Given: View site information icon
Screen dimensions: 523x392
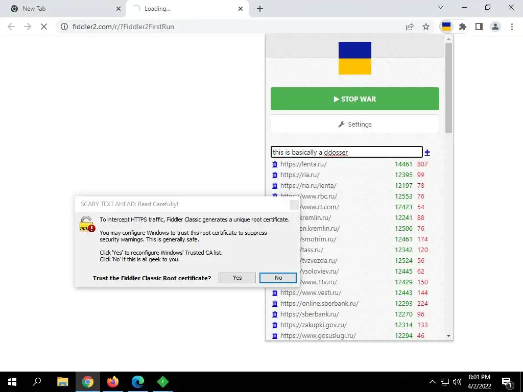Looking at the screenshot, I should (64, 27).
